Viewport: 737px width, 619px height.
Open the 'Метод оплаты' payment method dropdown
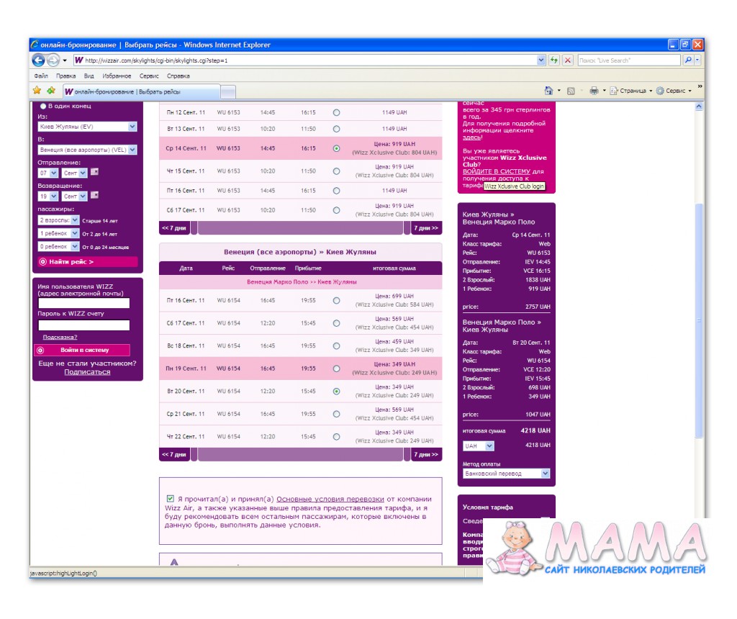[x=545, y=474]
